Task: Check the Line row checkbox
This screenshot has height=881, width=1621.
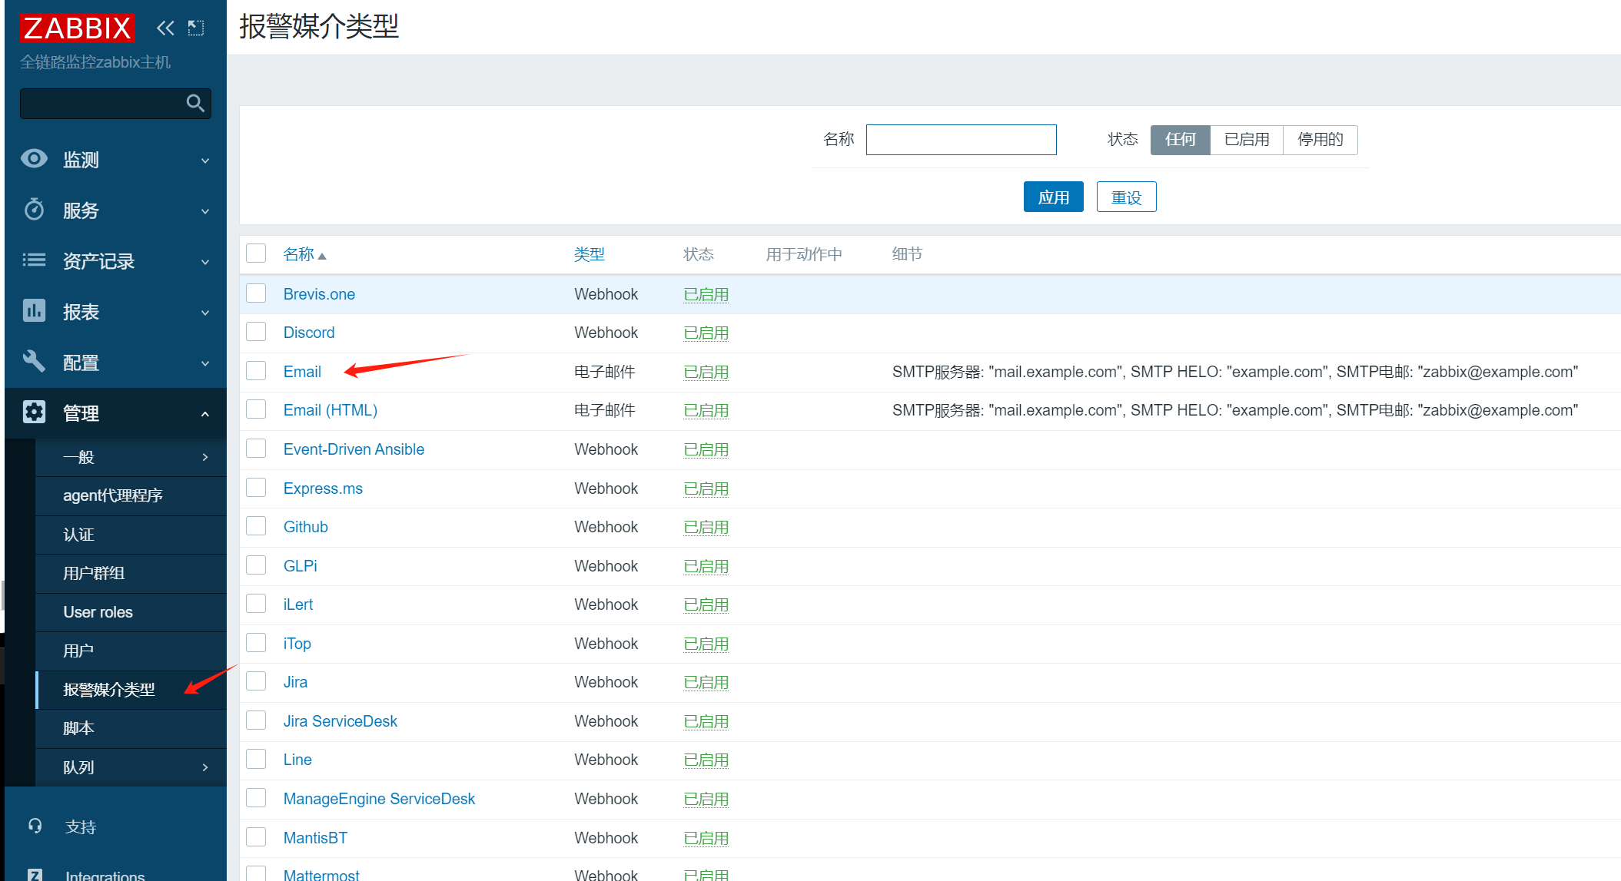Action: [256, 759]
